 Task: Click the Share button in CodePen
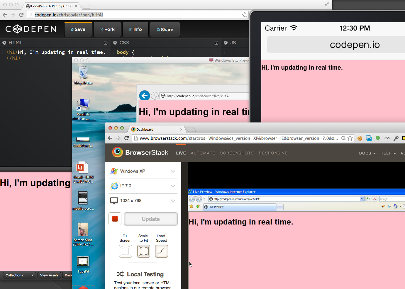pyautogui.click(x=165, y=29)
